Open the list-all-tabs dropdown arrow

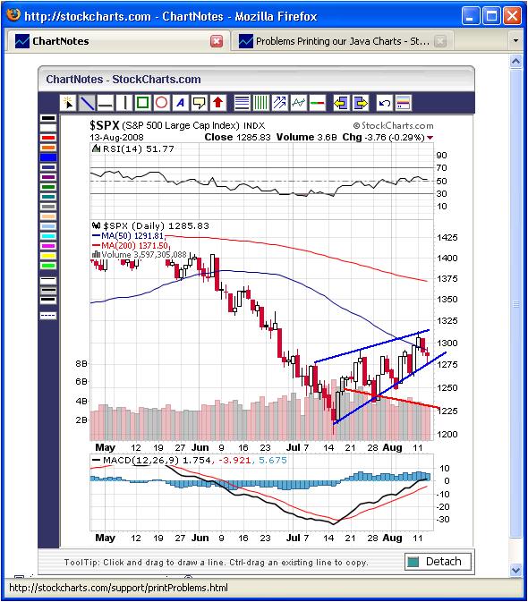515,40
